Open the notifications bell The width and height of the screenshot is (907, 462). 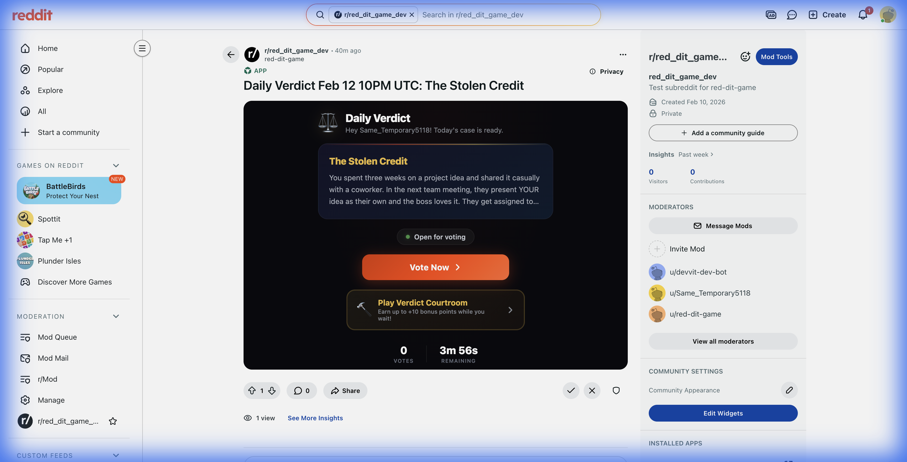point(863,15)
